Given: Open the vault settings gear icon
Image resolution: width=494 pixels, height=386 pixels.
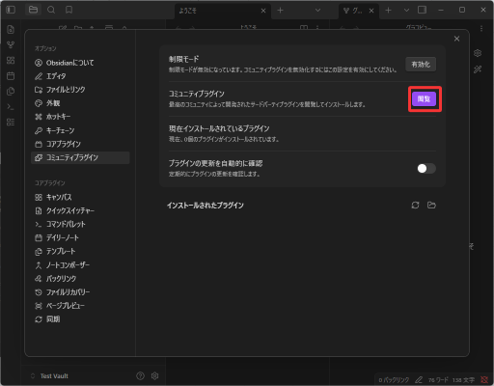Looking at the screenshot, I should coord(155,375).
